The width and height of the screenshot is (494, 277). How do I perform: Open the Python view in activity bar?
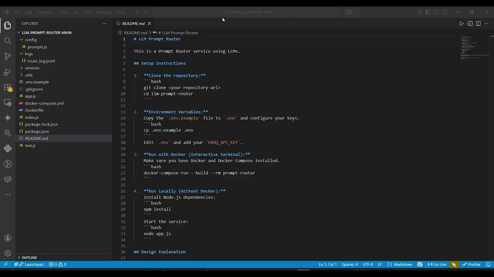(x=8, y=149)
